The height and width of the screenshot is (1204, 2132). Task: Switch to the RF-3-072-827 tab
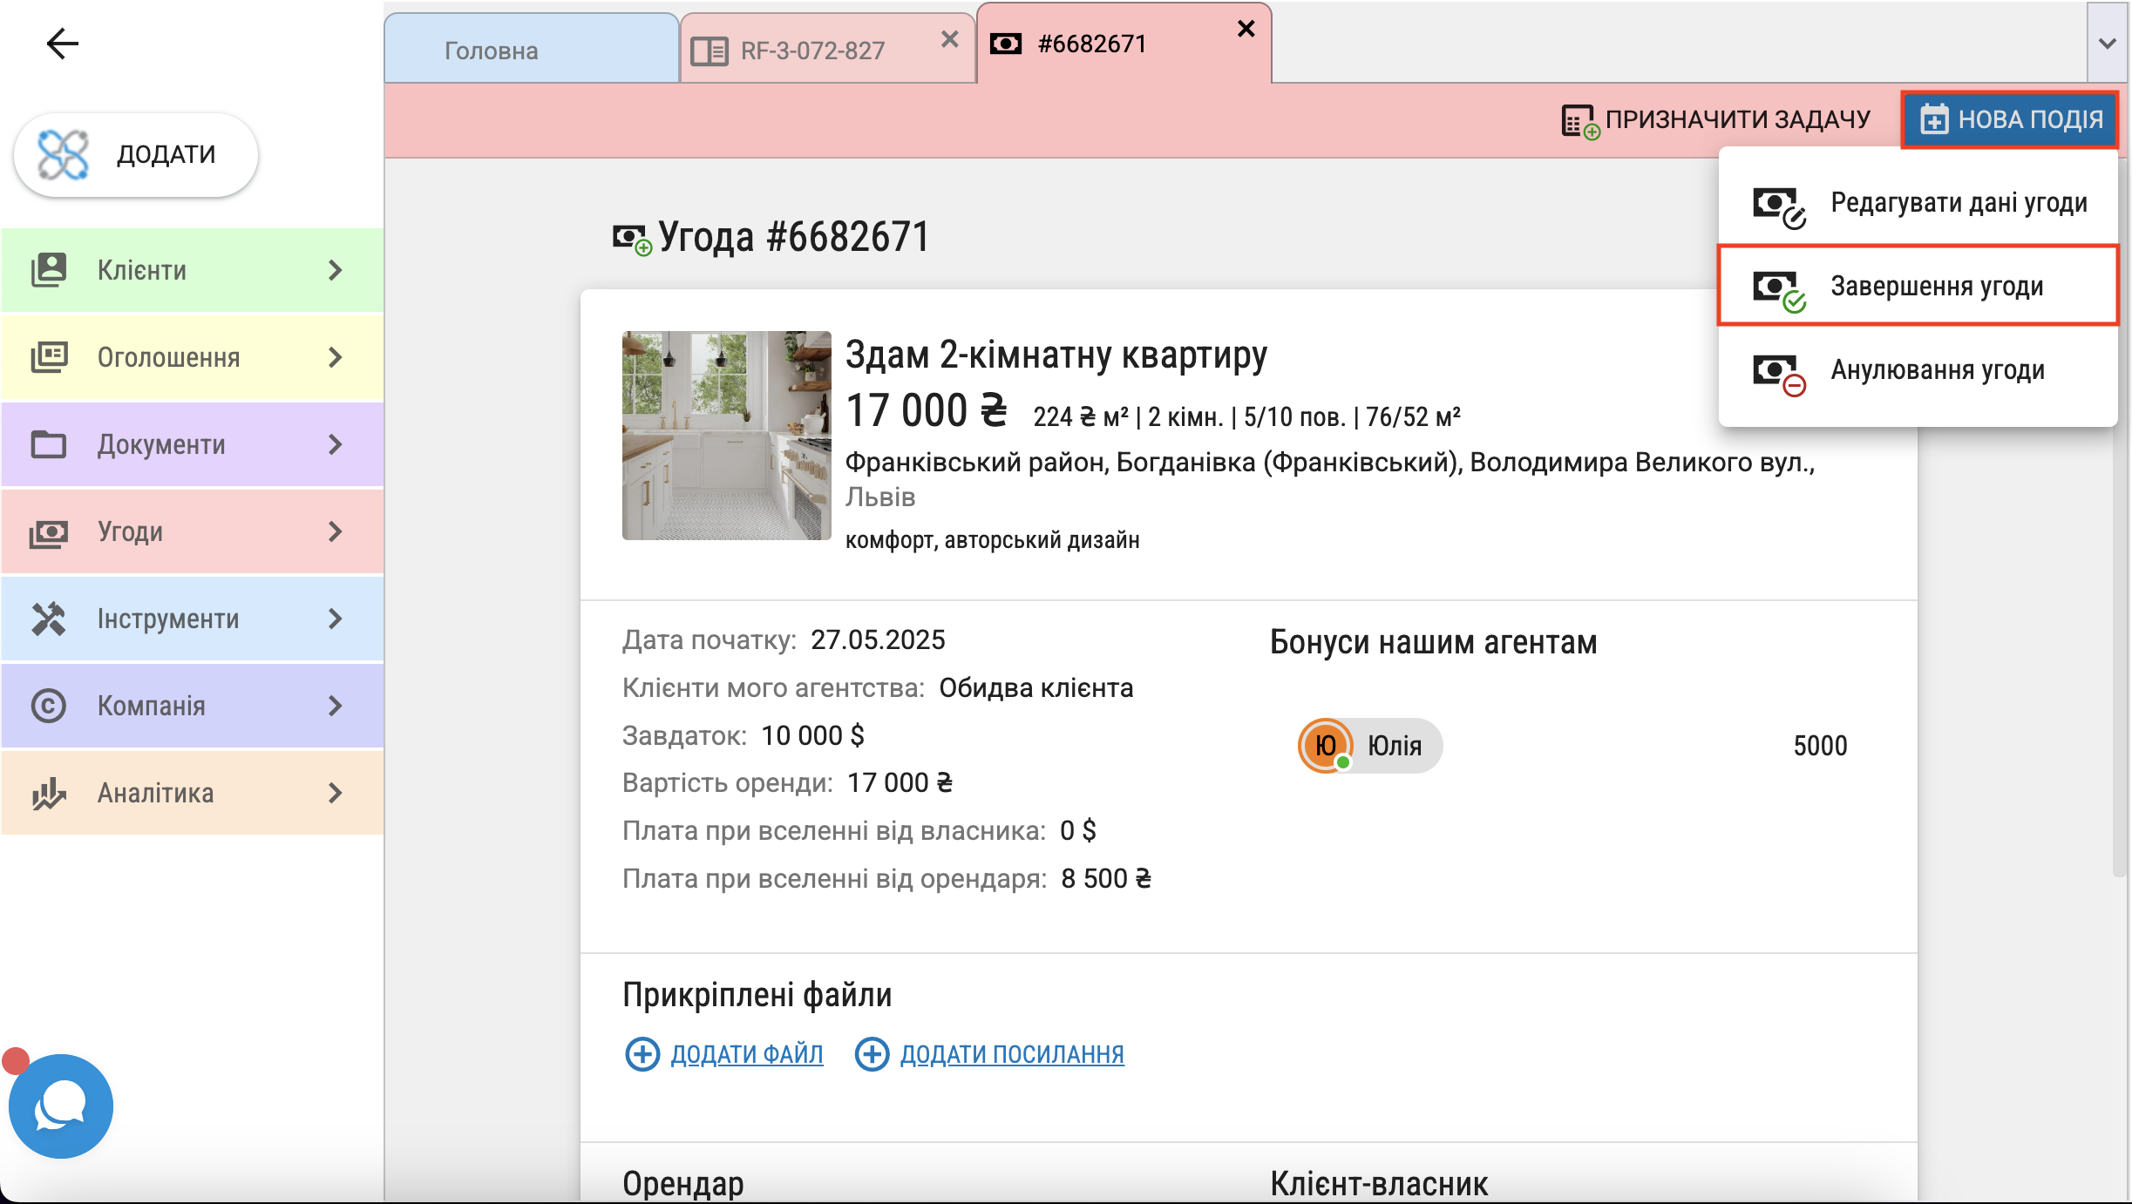pyautogui.click(x=827, y=49)
